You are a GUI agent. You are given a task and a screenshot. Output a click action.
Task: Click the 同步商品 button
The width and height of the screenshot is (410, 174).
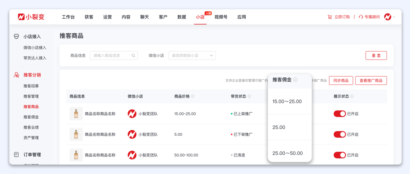coord(341,80)
